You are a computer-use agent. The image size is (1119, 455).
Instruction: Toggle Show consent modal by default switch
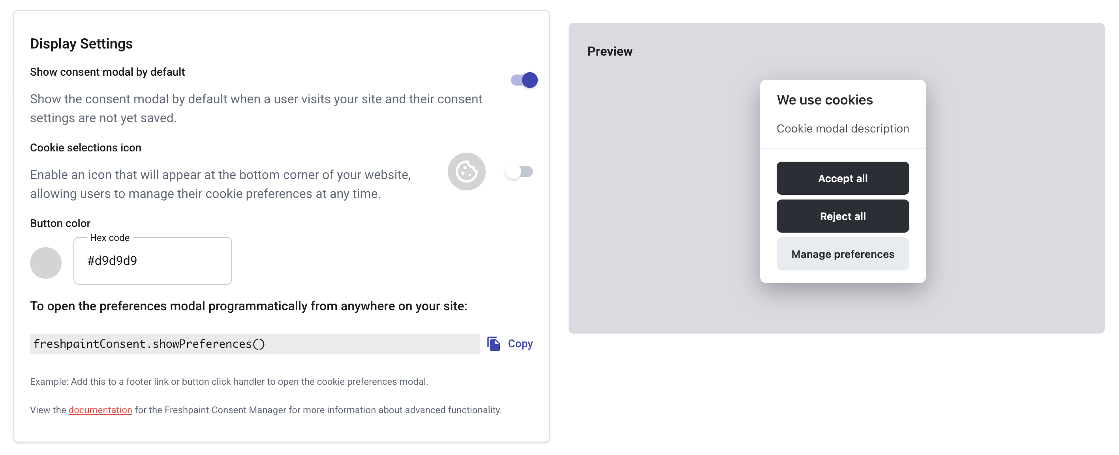tap(524, 80)
